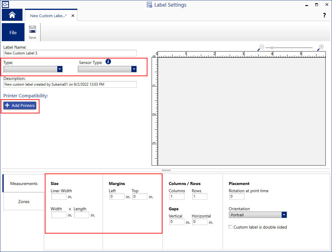This screenshot has width=332, height=252.
Task: Click the zoom out magnifier icon
Action: [261, 47]
